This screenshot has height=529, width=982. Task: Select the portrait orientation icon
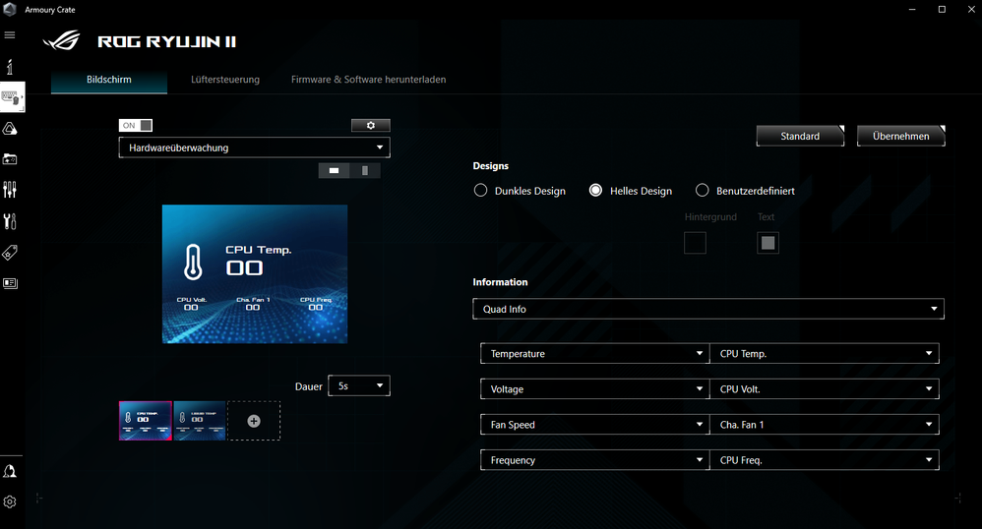click(365, 170)
